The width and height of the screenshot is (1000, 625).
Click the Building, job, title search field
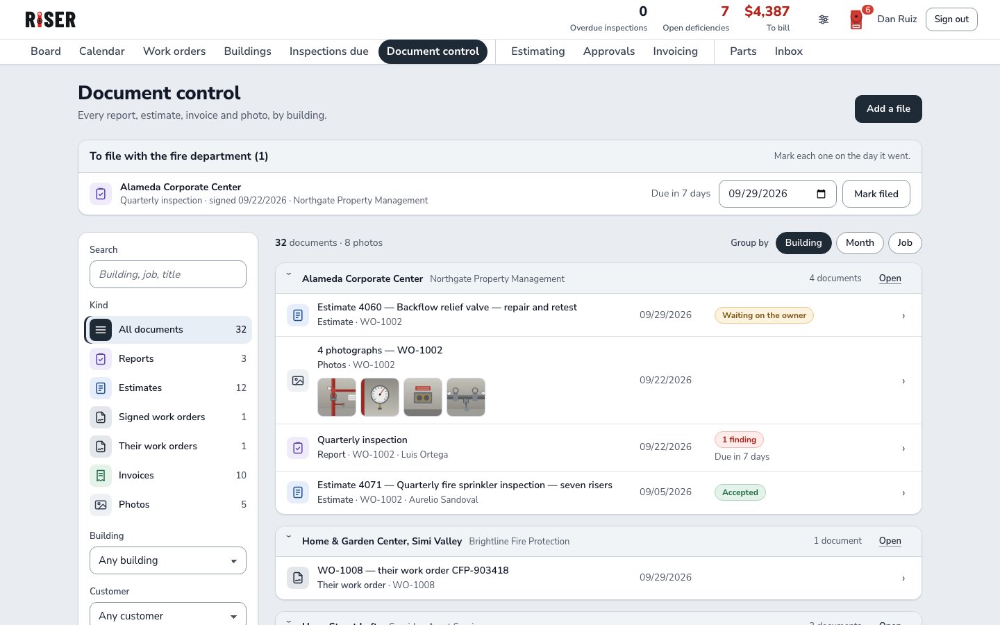pos(168,274)
